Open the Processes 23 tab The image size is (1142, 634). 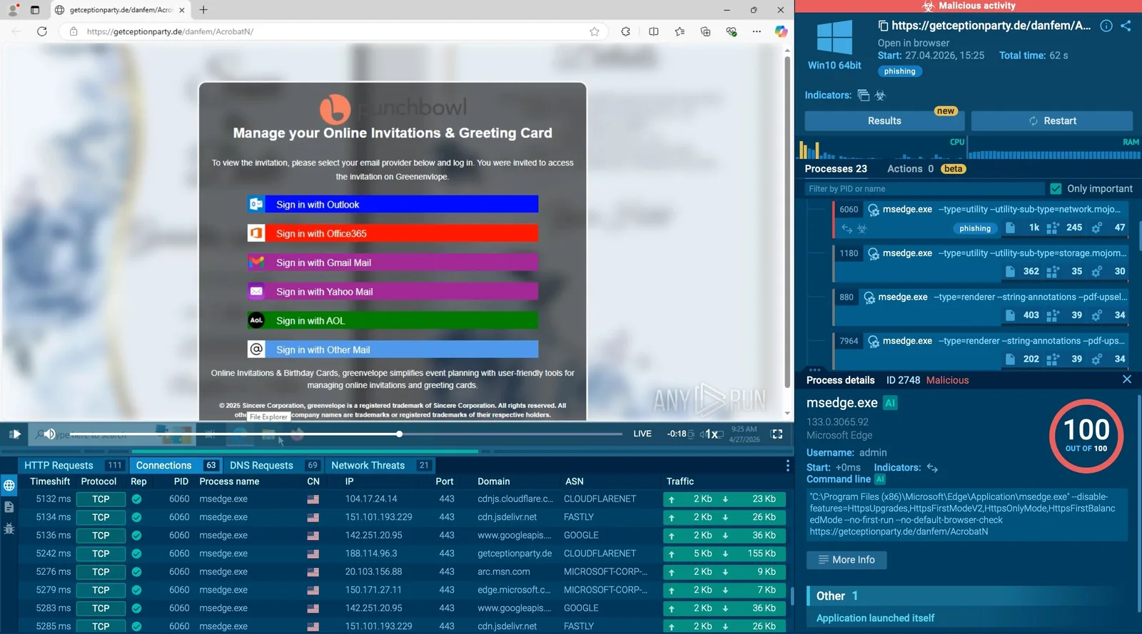point(836,169)
